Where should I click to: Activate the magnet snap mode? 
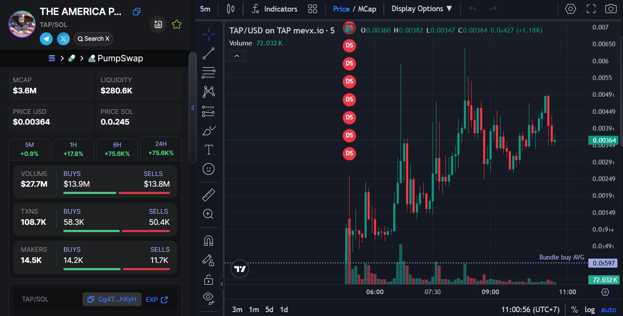point(208,241)
